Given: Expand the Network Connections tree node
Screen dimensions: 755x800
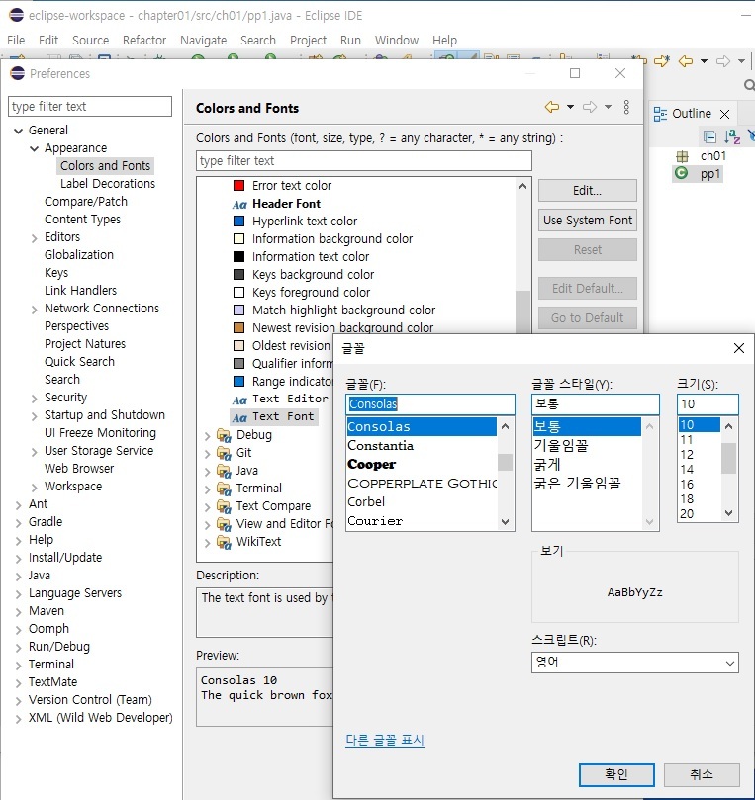Looking at the screenshot, I should (x=35, y=310).
